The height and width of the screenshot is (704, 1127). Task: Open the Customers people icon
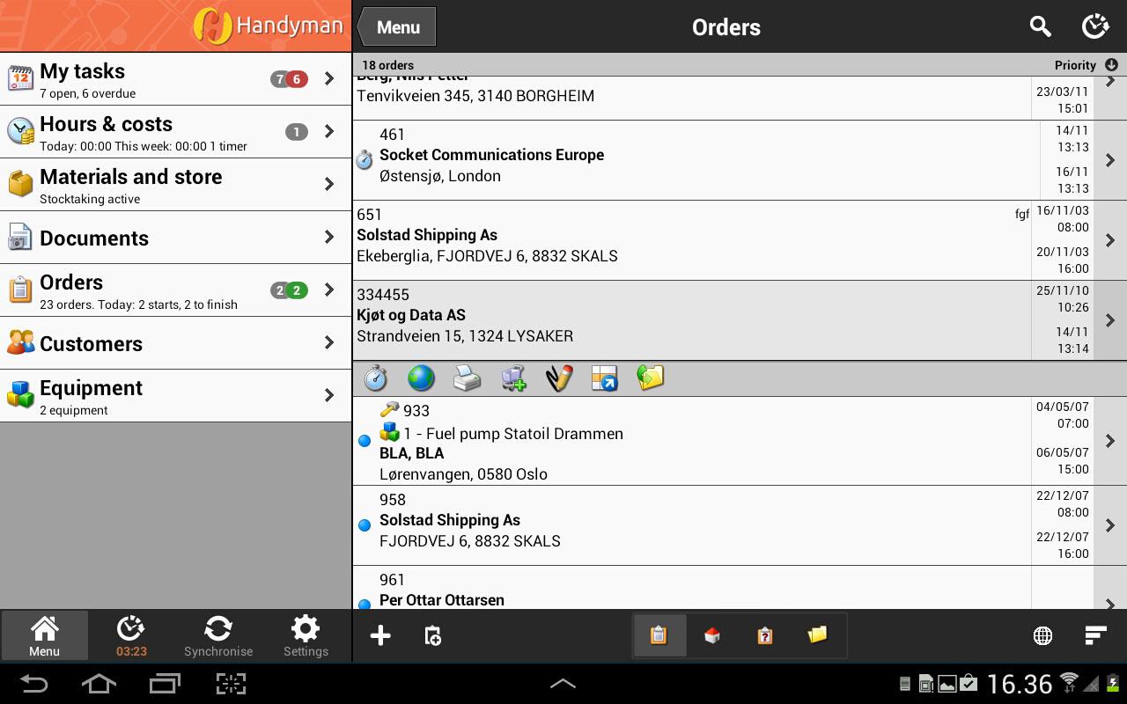click(20, 342)
